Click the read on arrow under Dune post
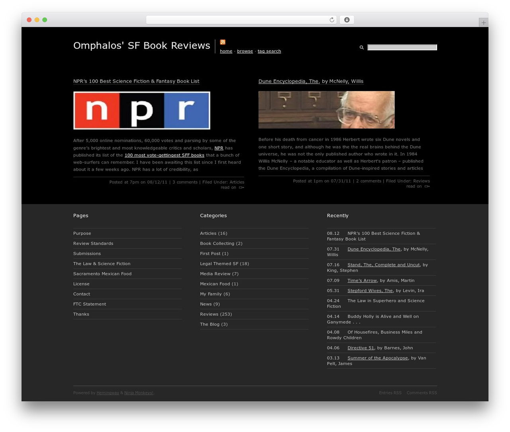Viewport: 510px width, 432px height. click(427, 186)
